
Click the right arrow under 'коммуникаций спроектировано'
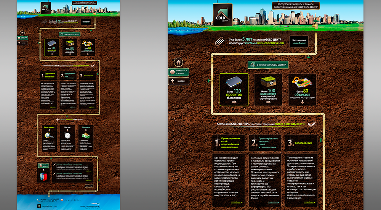(x=268, y=102)
